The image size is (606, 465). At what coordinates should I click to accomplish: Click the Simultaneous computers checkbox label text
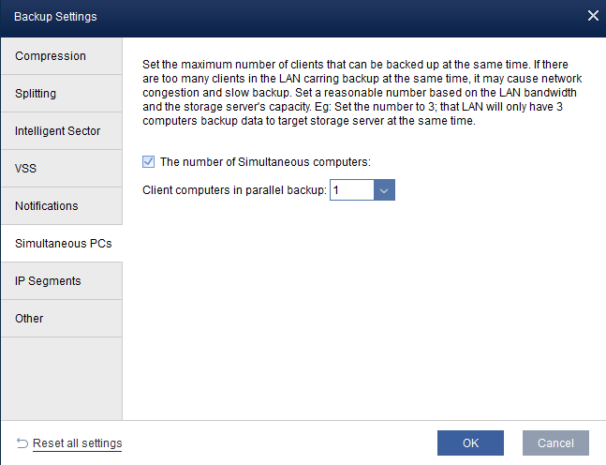click(266, 162)
